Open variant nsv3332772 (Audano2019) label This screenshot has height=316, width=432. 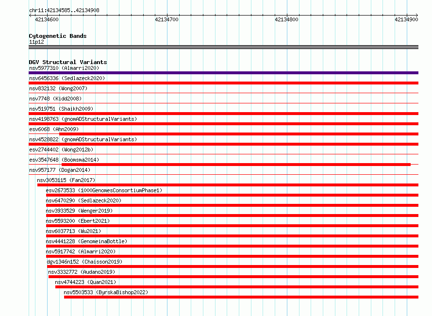82,272
